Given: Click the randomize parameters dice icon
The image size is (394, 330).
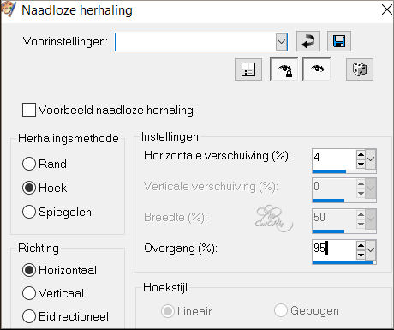Looking at the screenshot, I should 360,69.
